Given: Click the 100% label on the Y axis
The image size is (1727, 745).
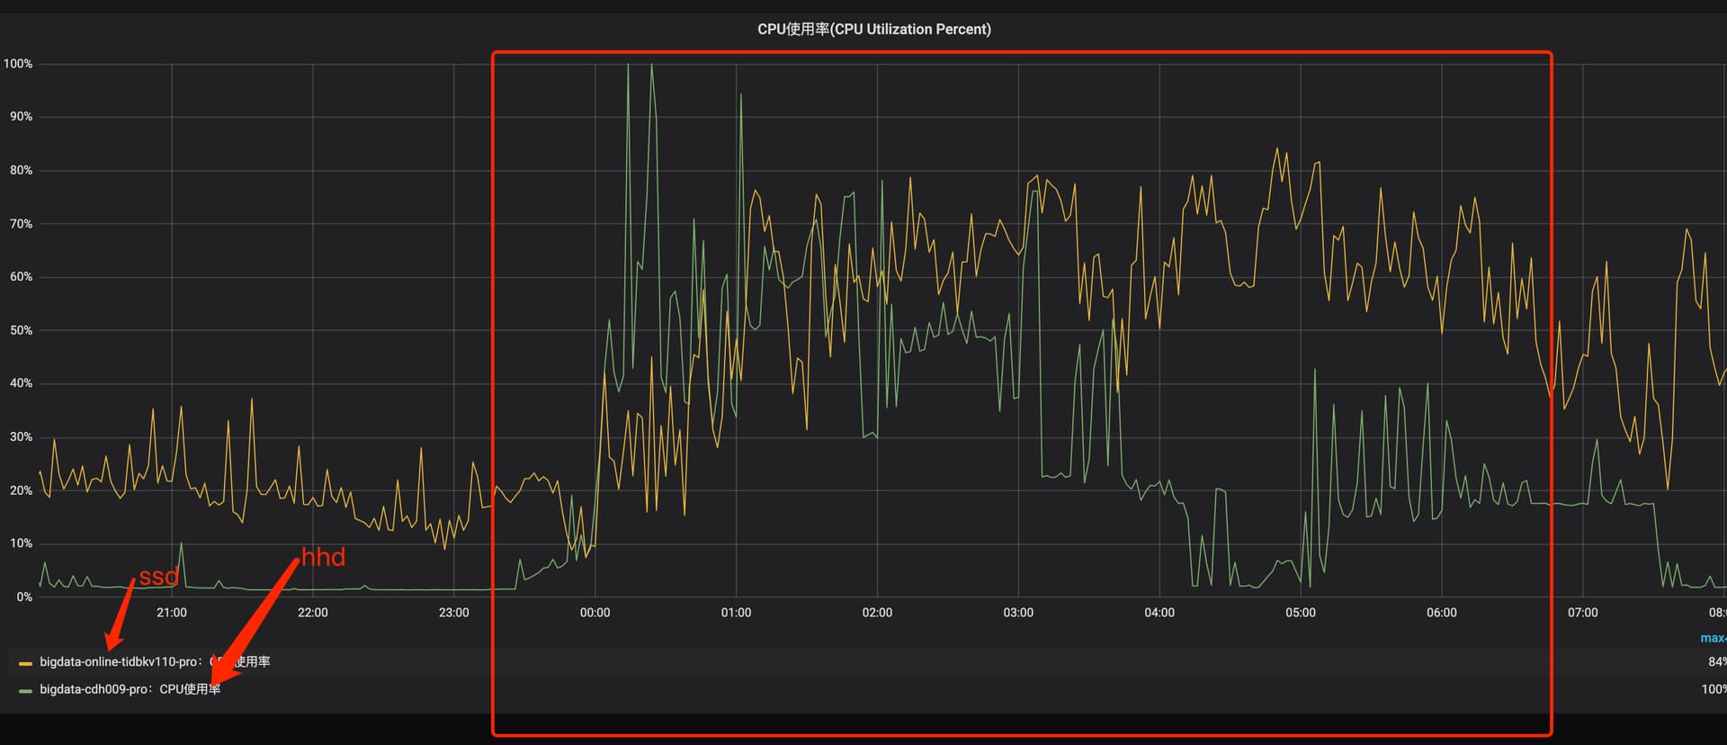Looking at the screenshot, I should pos(18,64).
